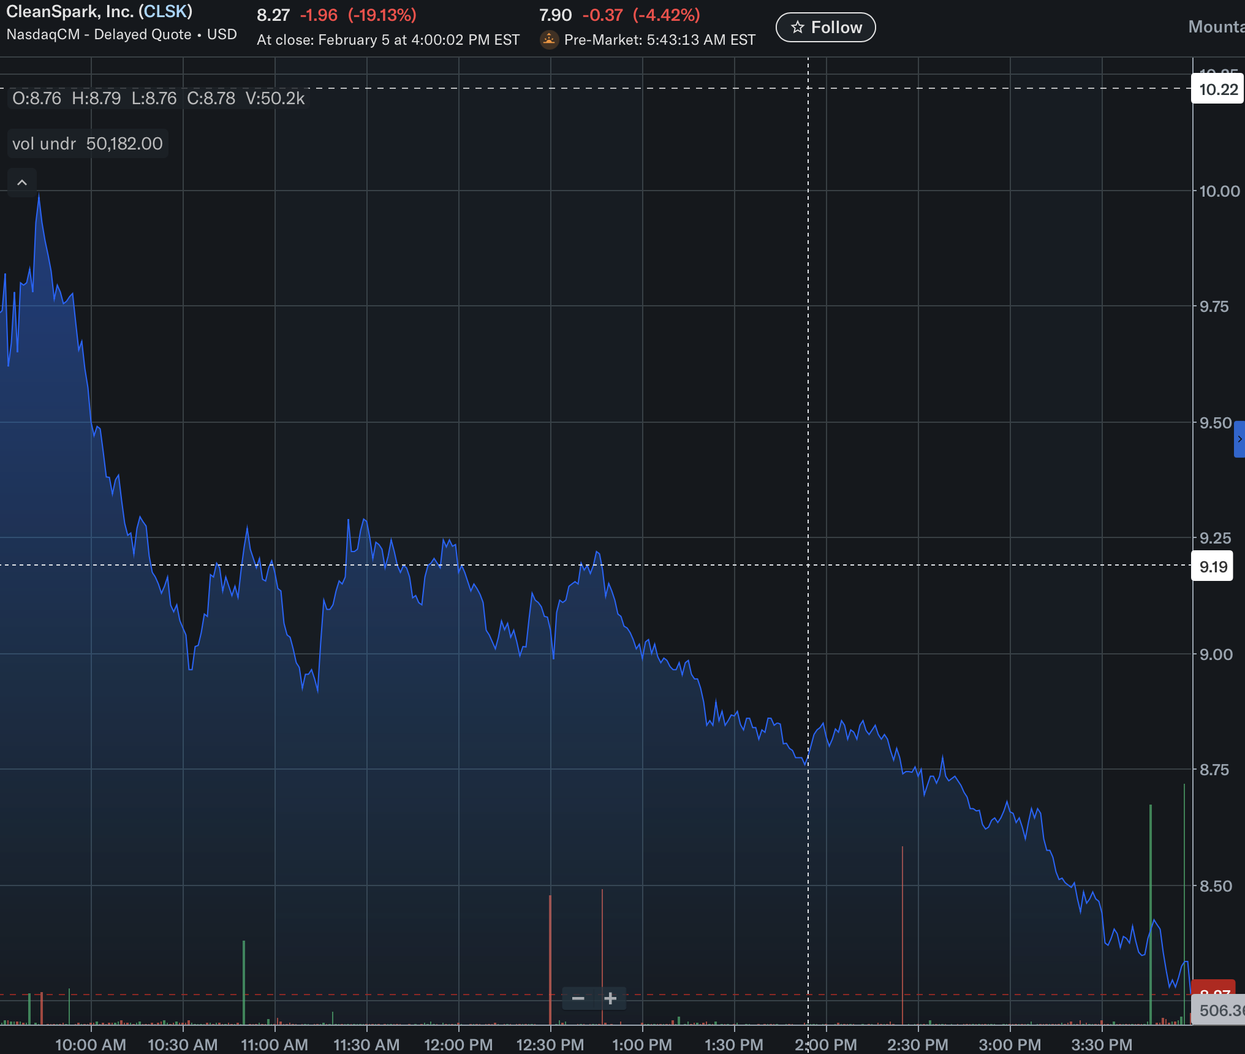Expand the blue side panel arrow tab
Viewport: 1245px width, 1054px height.
(x=1239, y=439)
